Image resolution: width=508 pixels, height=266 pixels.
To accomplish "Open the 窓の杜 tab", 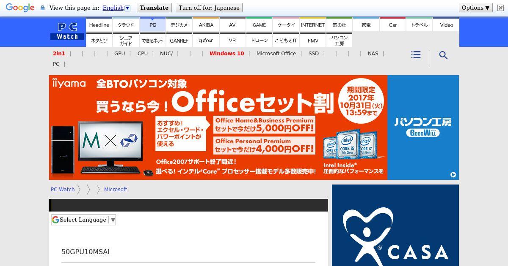I will pos(339,24).
